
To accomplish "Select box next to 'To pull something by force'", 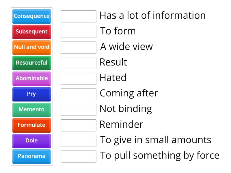I will pos(79,157).
